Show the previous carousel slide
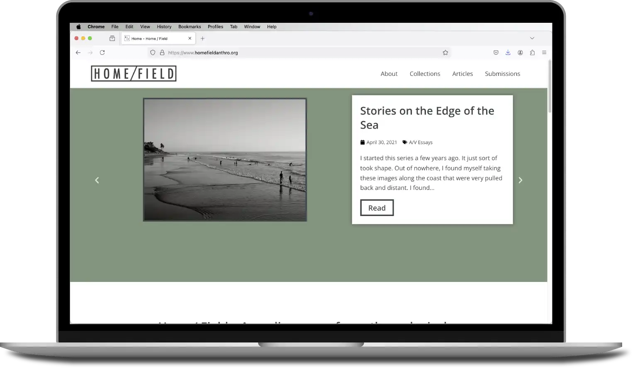Viewport: 635px width, 369px height. 97,180
